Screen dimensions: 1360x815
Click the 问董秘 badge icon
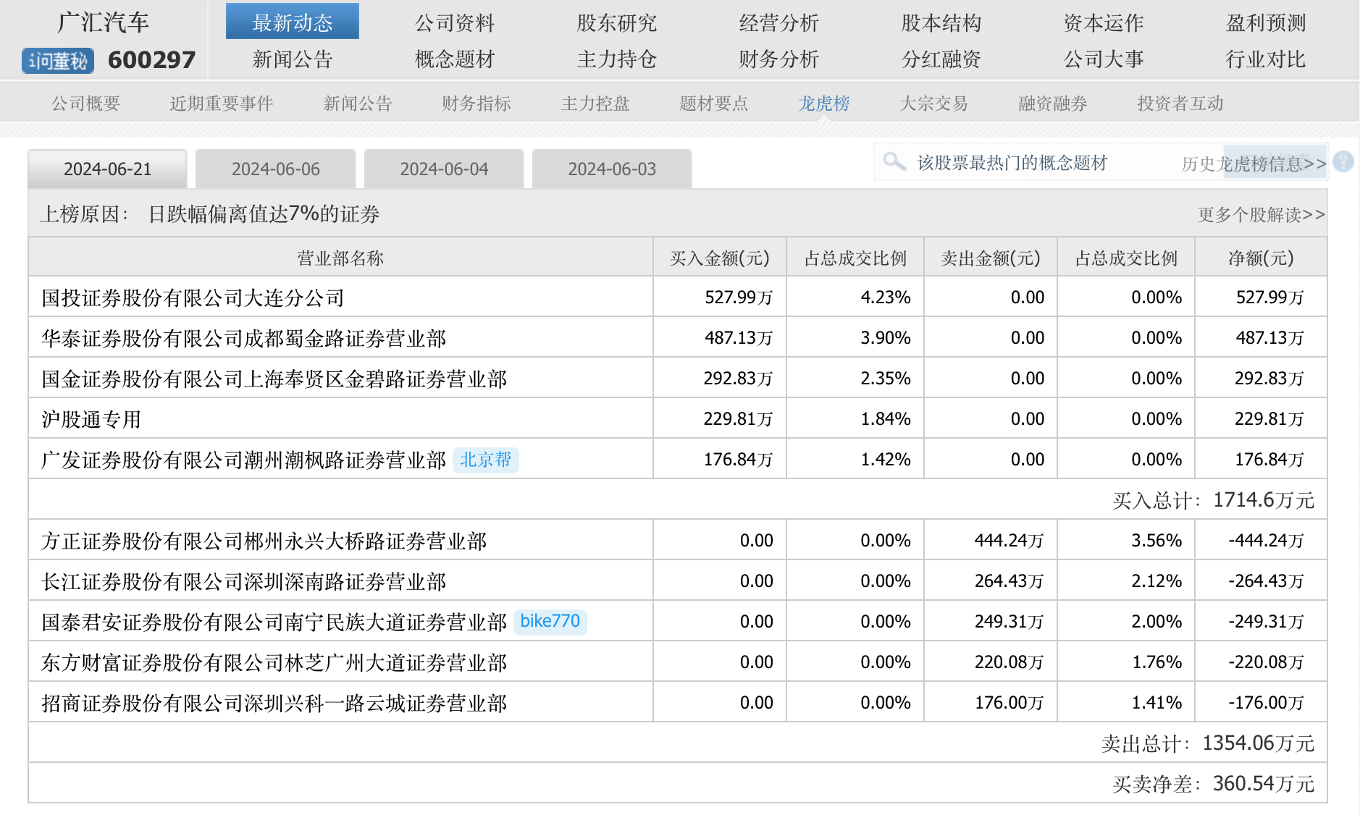point(58,61)
